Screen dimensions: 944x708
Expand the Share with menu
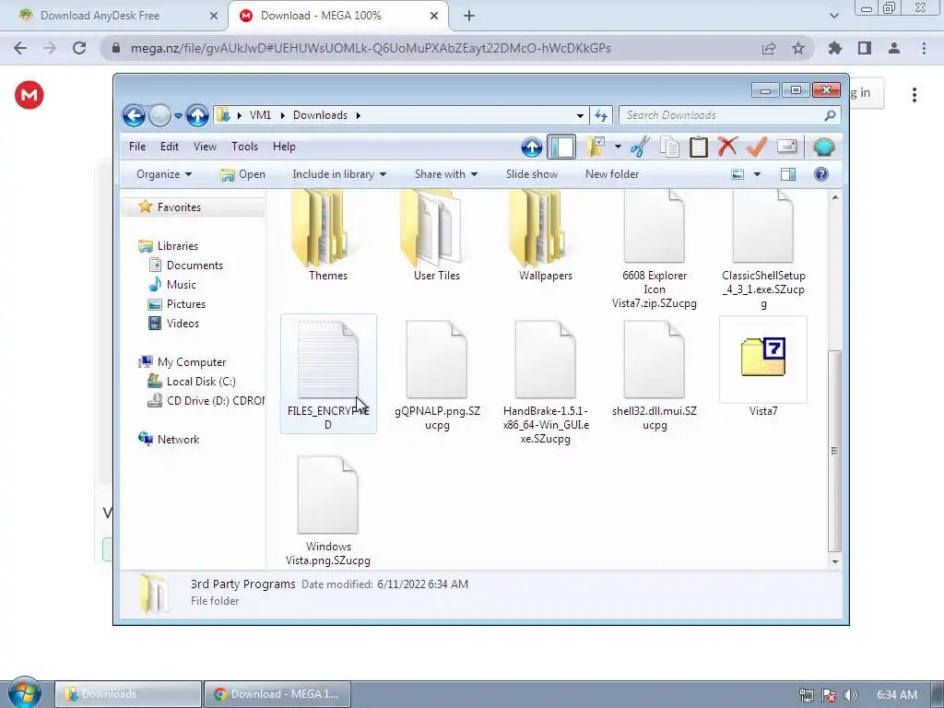click(x=445, y=174)
